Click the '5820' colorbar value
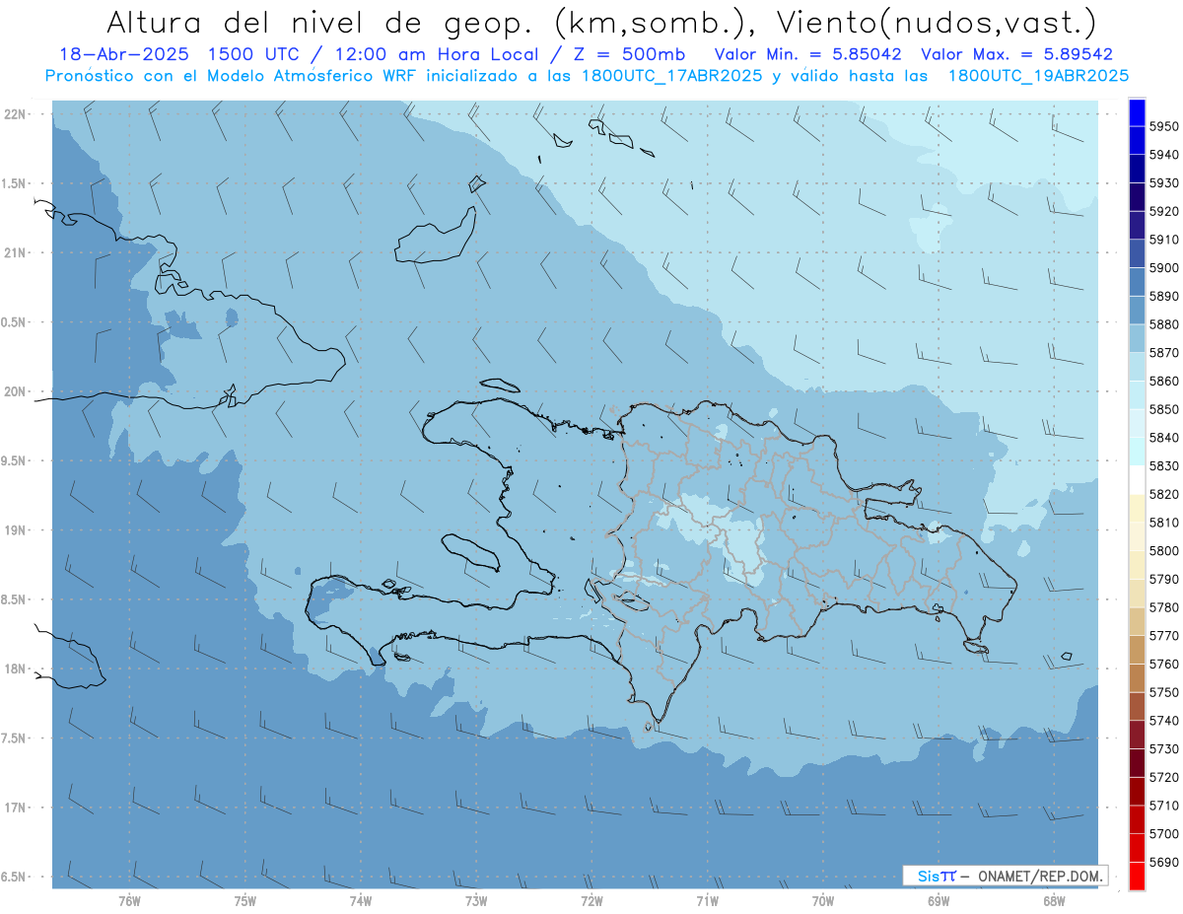The width and height of the screenshot is (1183, 914). click(x=1164, y=494)
